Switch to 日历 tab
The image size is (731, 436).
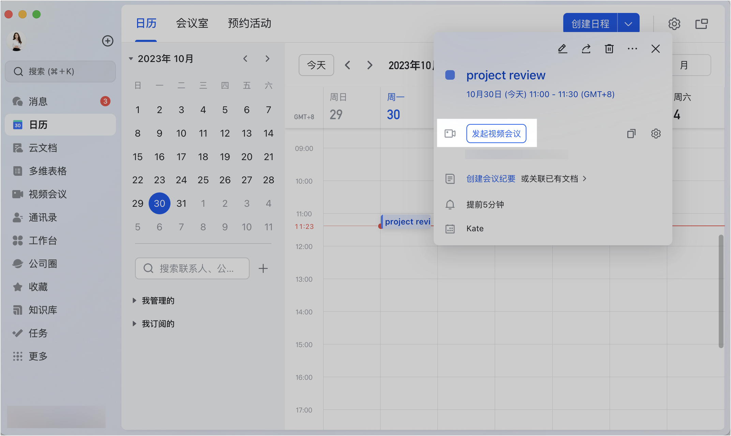tap(146, 23)
